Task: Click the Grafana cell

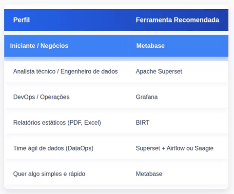Action: [147, 97]
